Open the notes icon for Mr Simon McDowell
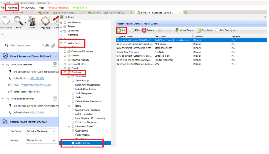This screenshot has height=154, width=269. click(55, 99)
